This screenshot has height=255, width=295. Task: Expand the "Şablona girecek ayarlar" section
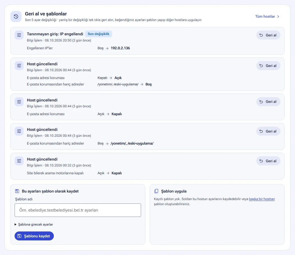(34, 224)
